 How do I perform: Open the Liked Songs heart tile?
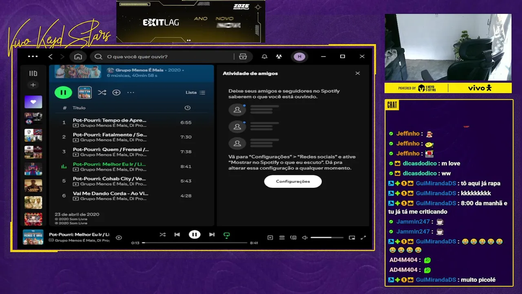pos(33,102)
